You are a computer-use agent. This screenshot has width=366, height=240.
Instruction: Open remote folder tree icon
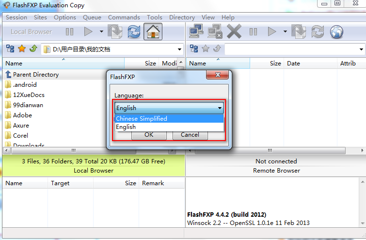pos(194,49)
